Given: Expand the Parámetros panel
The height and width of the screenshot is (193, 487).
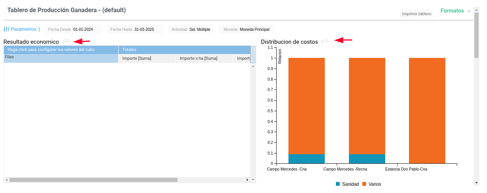Looking at the screenshot, I should [23, 29].
